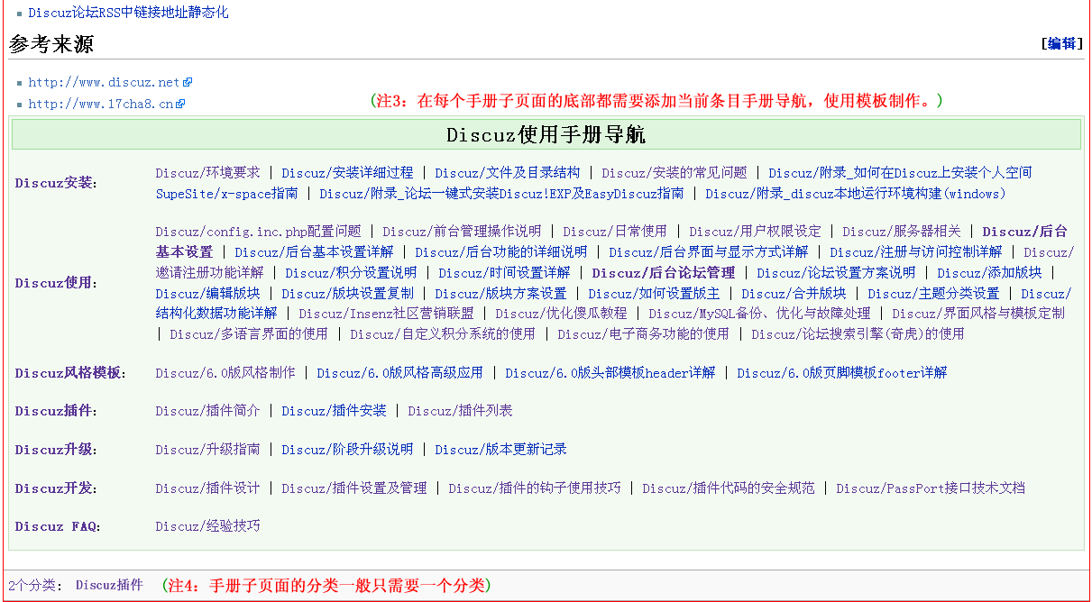
Task: Click the external-link icon after discuz.net
Action: coord(188,82)
